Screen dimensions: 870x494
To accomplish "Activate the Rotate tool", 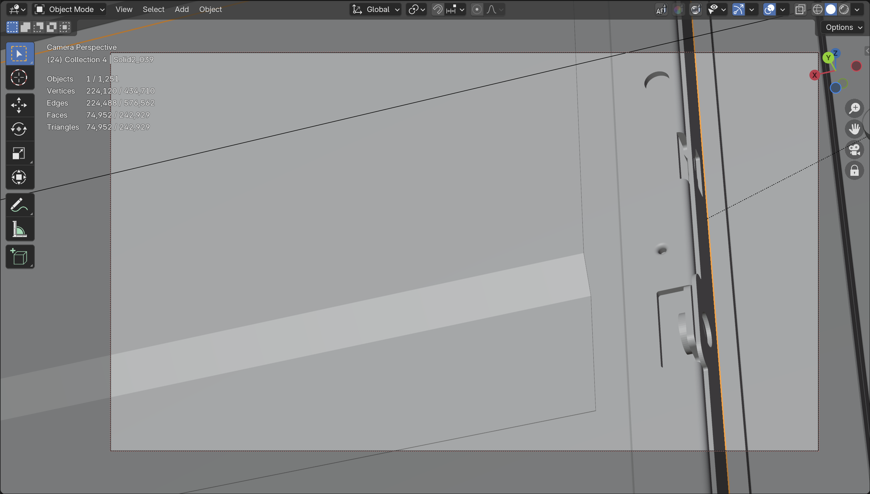I will pyautogui.click(x=19, y=129).
